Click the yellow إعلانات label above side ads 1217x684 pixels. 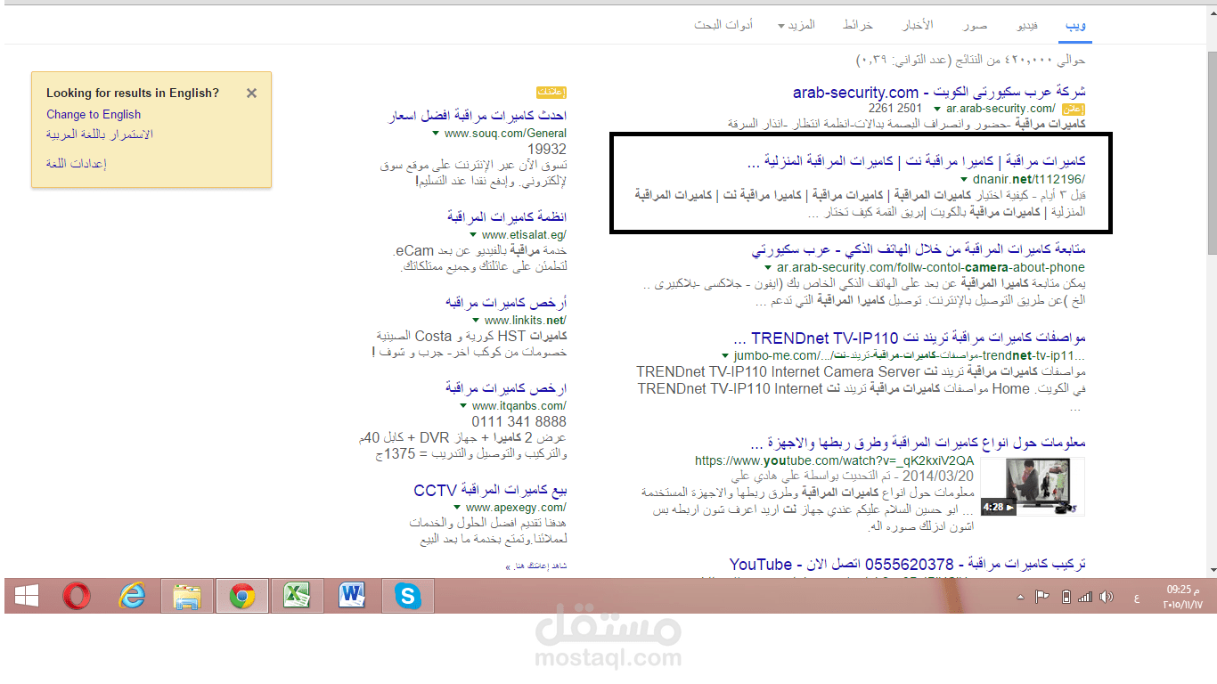551,92
